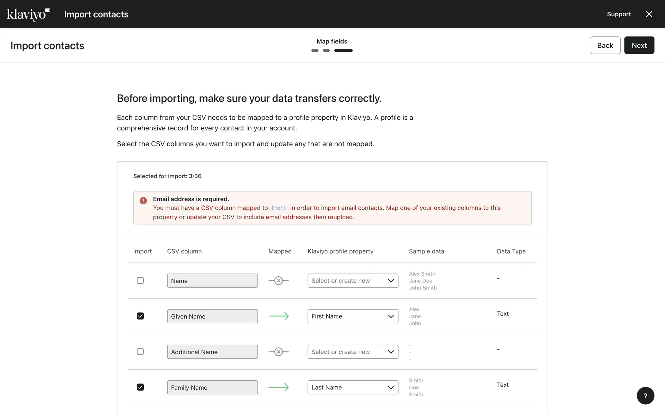The height and width of the screenshot is (415, 665).
Task: Click the Support link in header
Action: coord(619,14)
